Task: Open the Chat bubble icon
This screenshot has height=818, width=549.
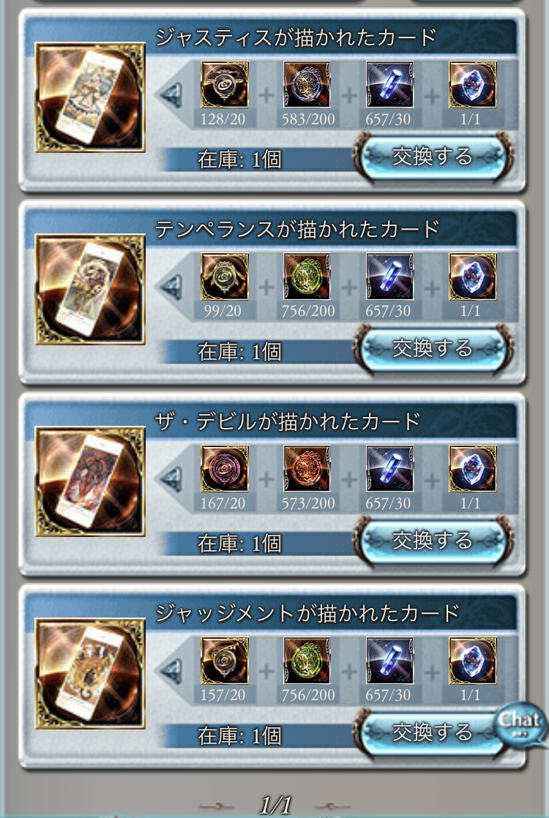Action: 520,724
